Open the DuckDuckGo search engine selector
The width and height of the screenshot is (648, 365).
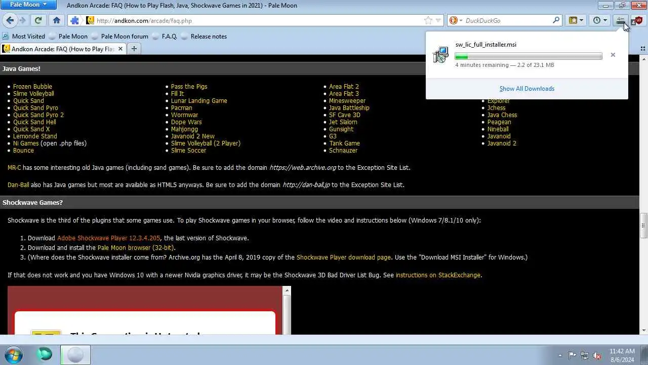(456, 21)
